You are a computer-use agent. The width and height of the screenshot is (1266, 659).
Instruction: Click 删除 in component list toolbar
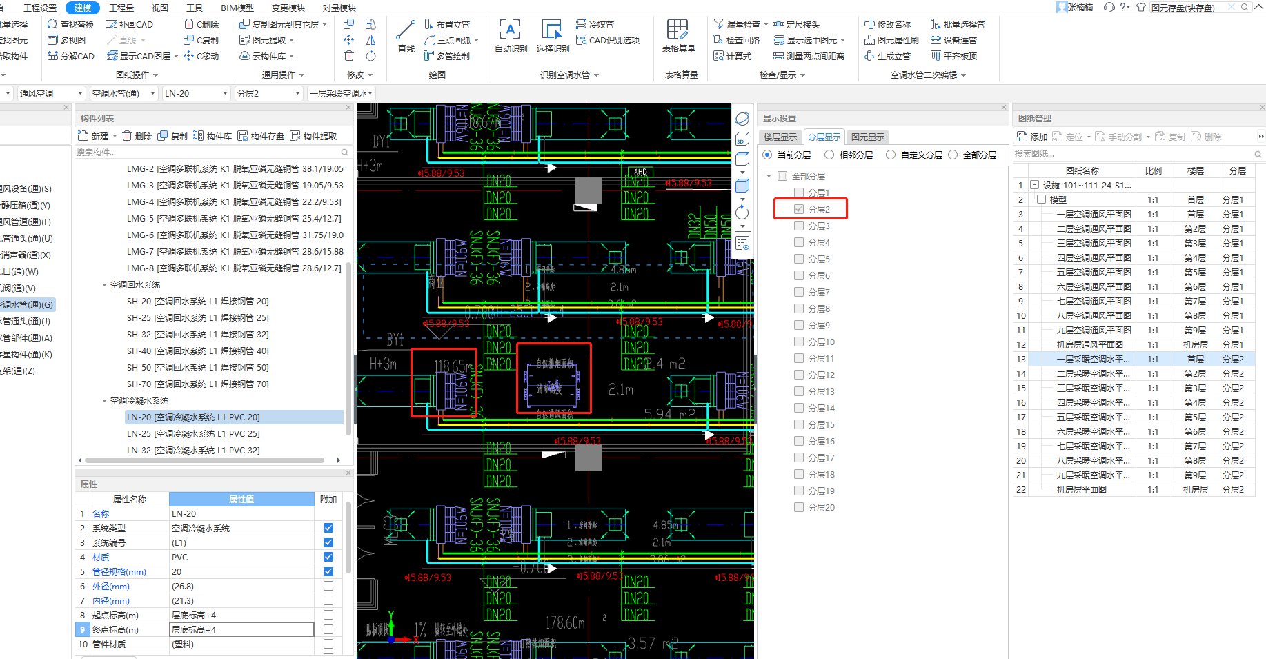point(137,136)
